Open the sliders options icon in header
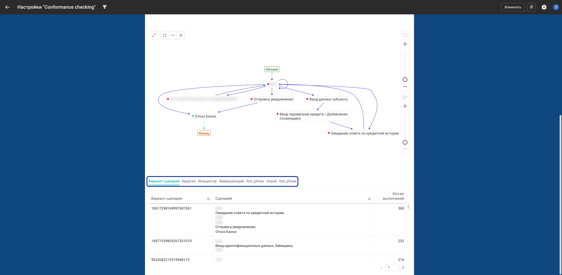Viewport: 562px width, 275px height. point(532,7)
